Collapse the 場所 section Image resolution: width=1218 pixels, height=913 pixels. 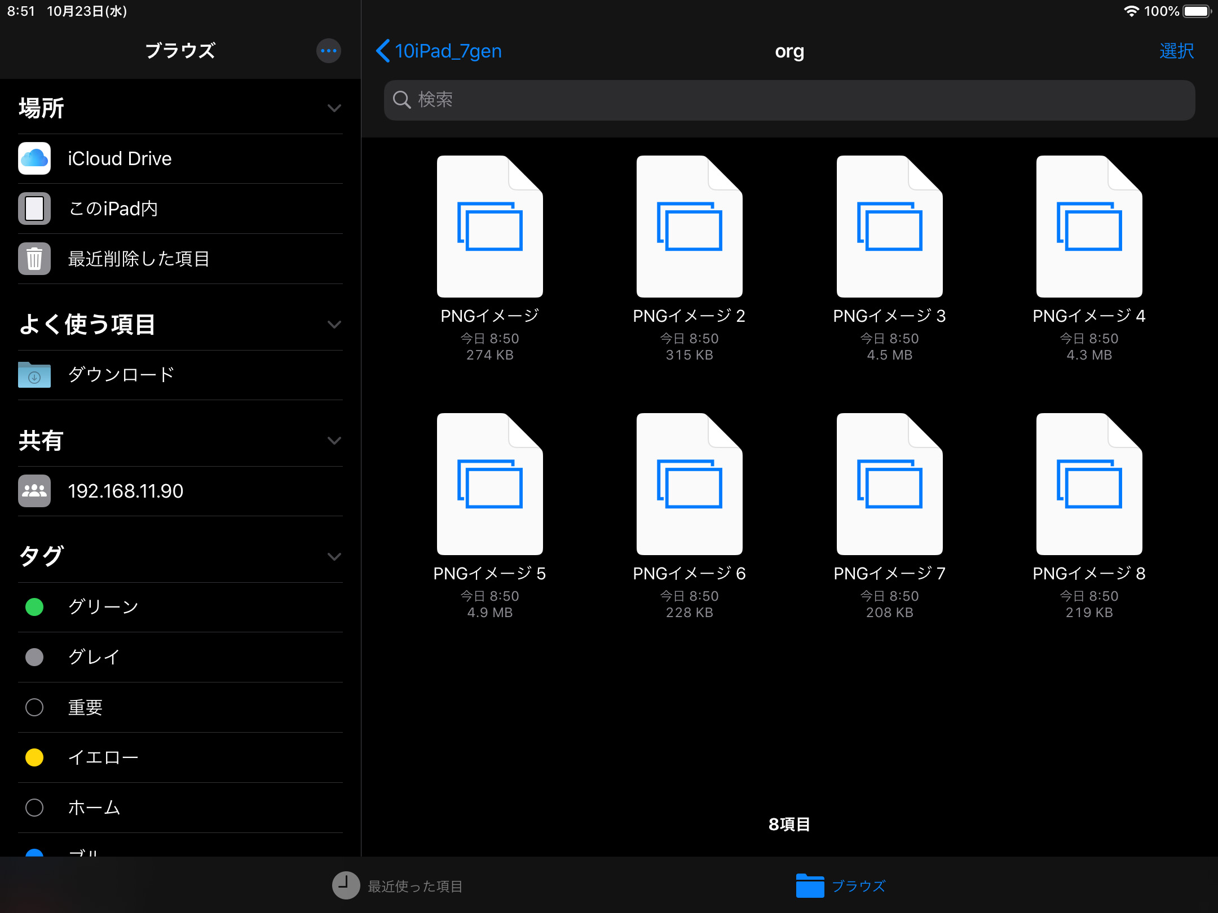click(x=334, y=108)
